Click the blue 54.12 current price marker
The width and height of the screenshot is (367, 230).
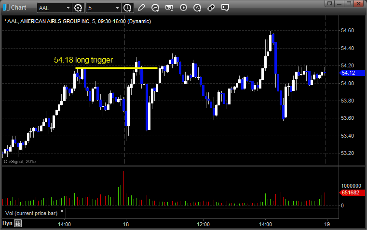[x=352, y=73]
